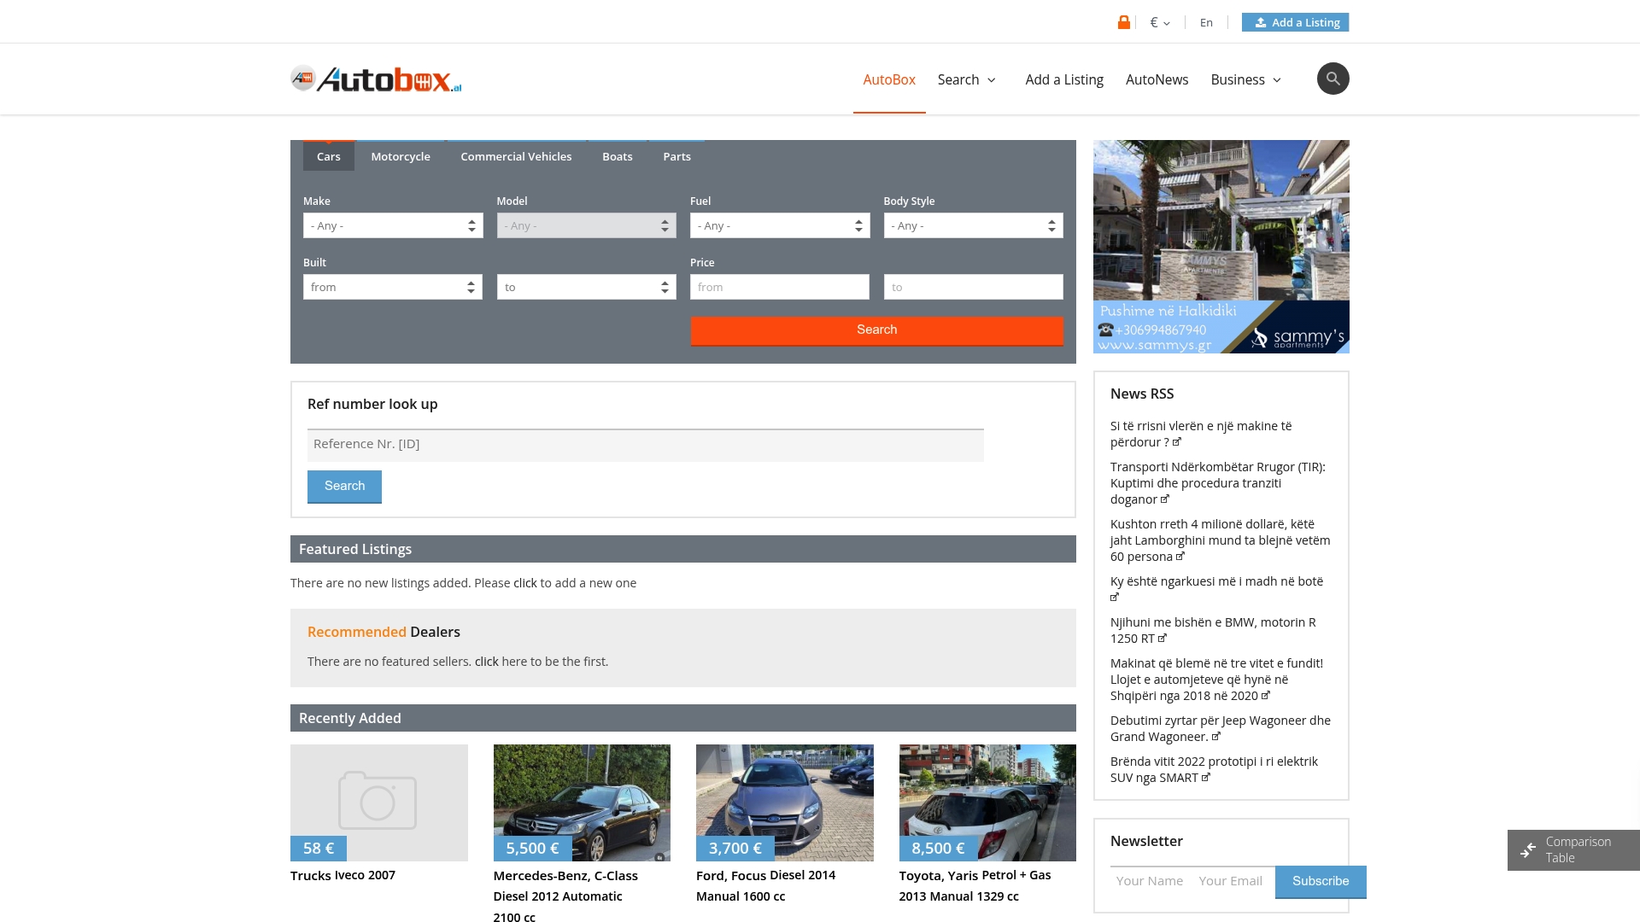The height and width of the screenshot is (922, 1640).
Task: Open the Built to year dropdown
Action: point(586,287)
